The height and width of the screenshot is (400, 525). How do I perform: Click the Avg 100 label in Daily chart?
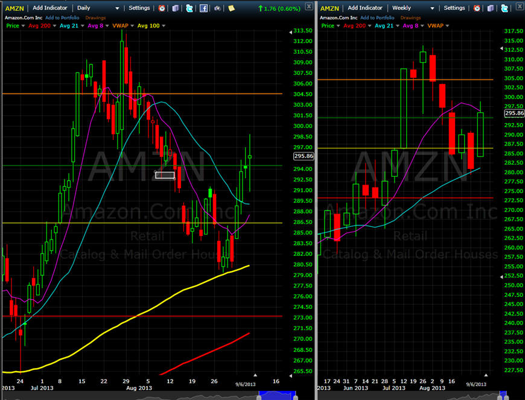pyautogui.click(x=148, y=26)
